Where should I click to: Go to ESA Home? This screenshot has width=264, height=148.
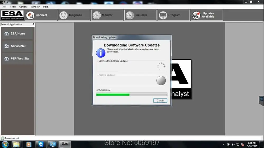click(17, 34)
